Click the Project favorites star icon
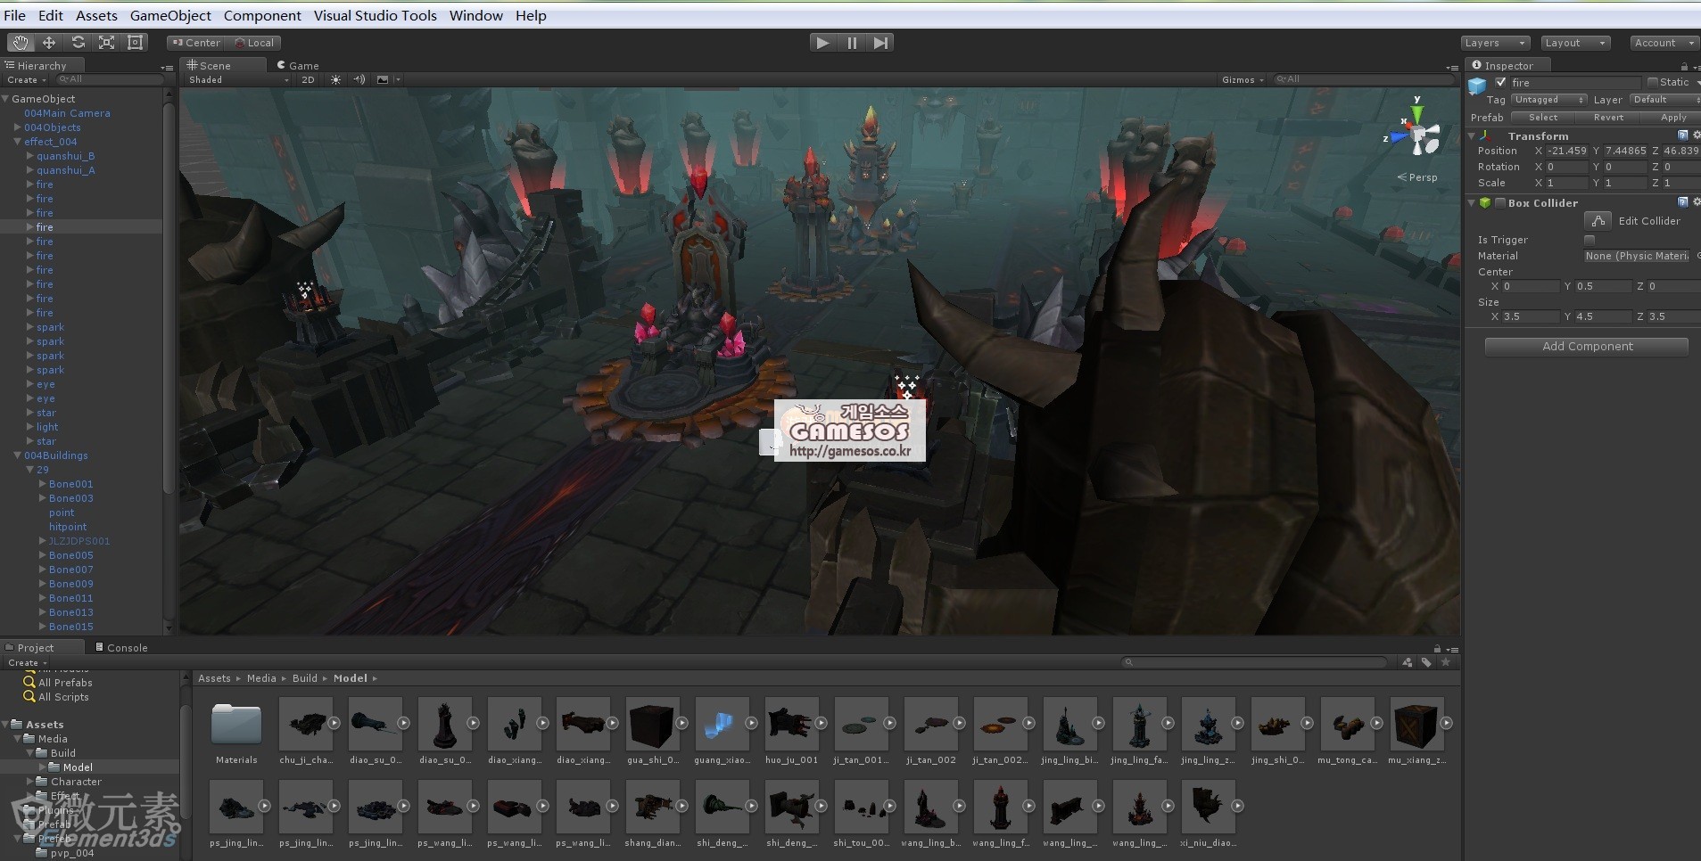This screenshot has height=861, width=1701. 1446,662
